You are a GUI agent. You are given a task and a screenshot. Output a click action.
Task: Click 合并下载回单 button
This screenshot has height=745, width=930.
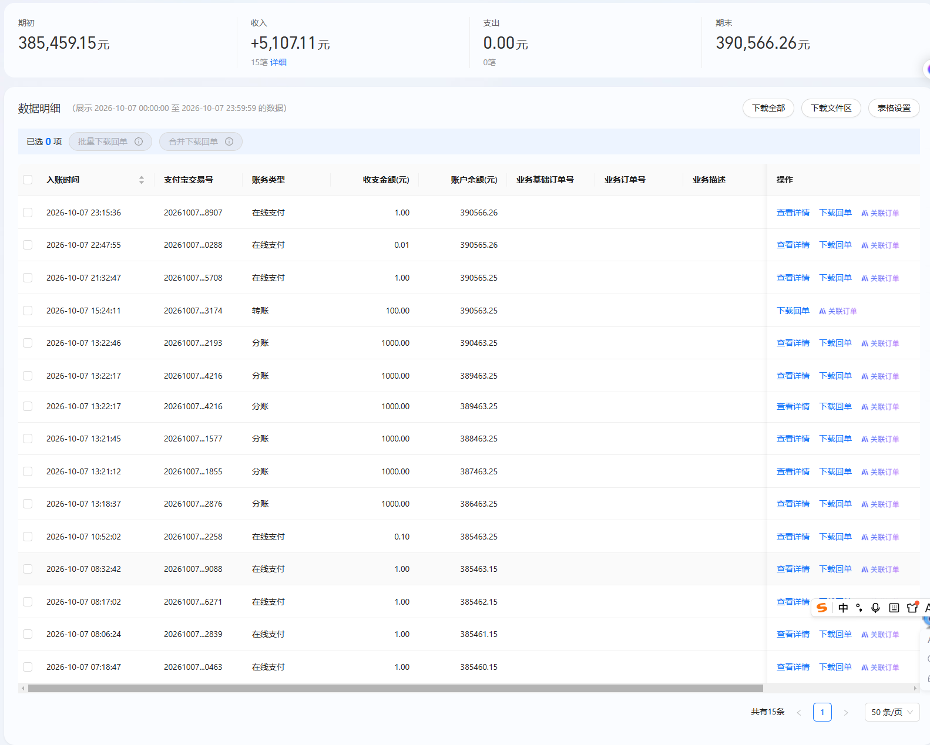coord(201,141)
